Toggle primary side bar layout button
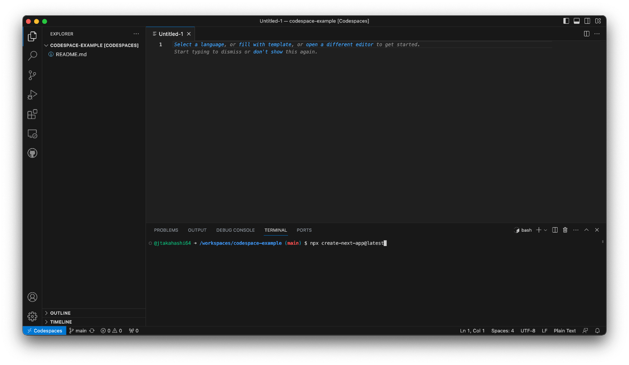The height and width of the screenshot is (365, 629). pos(566,21)
